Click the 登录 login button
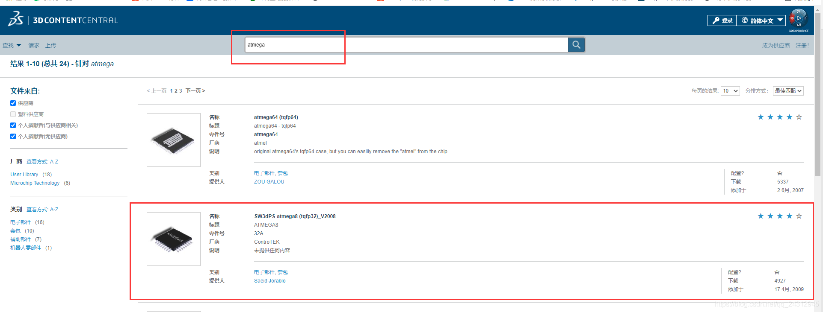Viewport: 823px width, 312px height. click(722, 20)
